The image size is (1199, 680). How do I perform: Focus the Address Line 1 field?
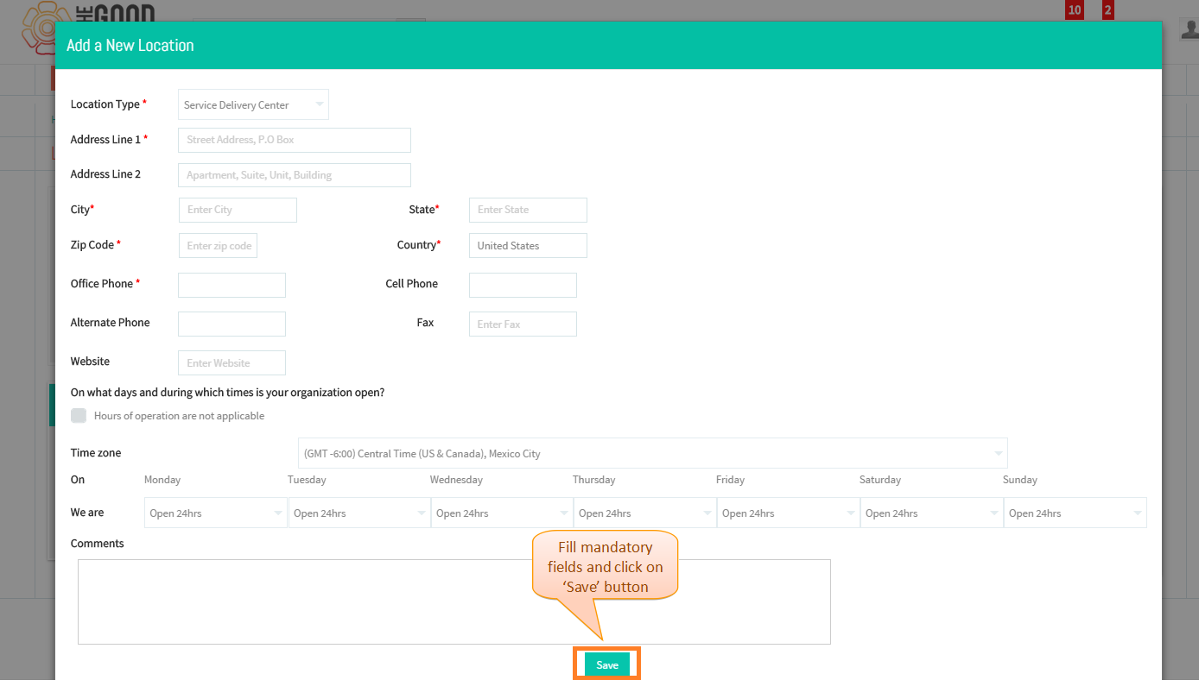pyautogui.click(x=295, y=140)
